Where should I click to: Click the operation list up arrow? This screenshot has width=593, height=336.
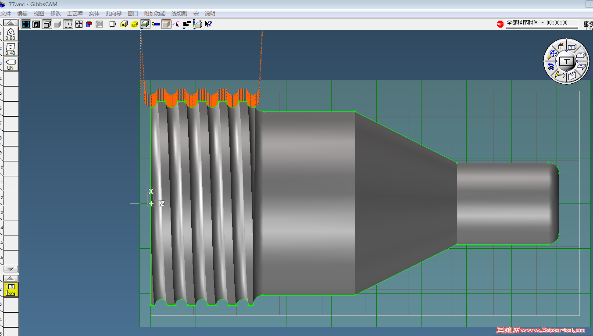(11, 278)
